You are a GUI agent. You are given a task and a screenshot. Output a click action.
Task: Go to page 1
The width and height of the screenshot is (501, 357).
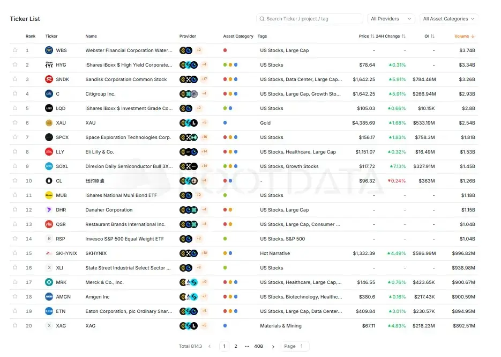pos(225,346)
